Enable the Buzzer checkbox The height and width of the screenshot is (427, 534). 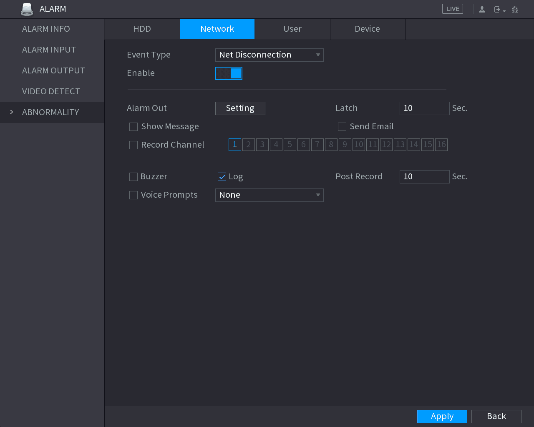click(x=133, y=177)
